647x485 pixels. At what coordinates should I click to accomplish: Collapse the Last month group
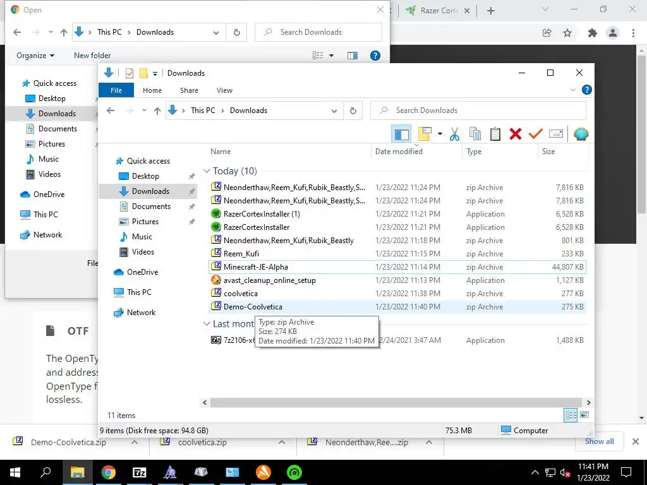click(207, 324)
